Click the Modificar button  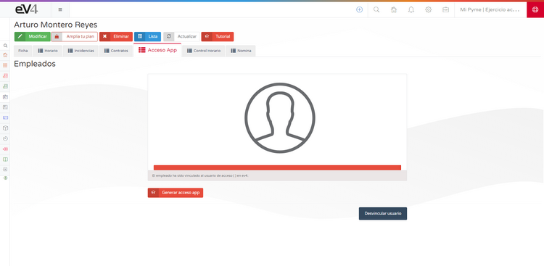coord(32,36)
